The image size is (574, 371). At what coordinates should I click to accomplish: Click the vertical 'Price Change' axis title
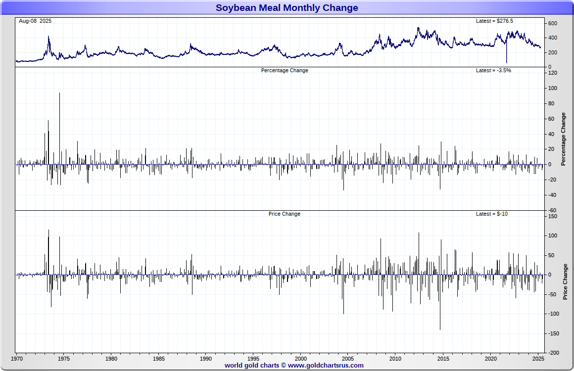[x=565, y=282]
